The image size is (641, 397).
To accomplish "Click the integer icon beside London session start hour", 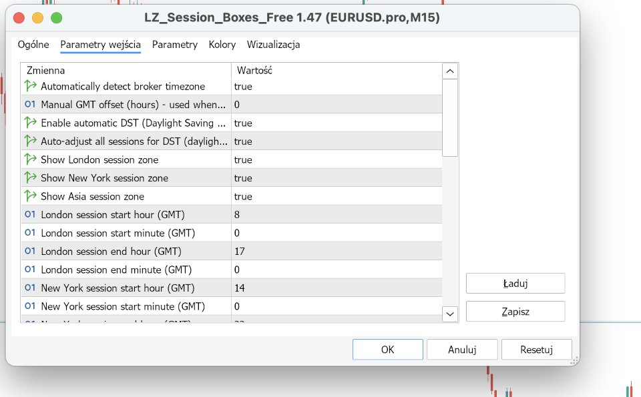I will point(30,214).
